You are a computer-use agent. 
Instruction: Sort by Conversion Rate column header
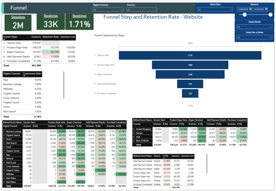32,74
